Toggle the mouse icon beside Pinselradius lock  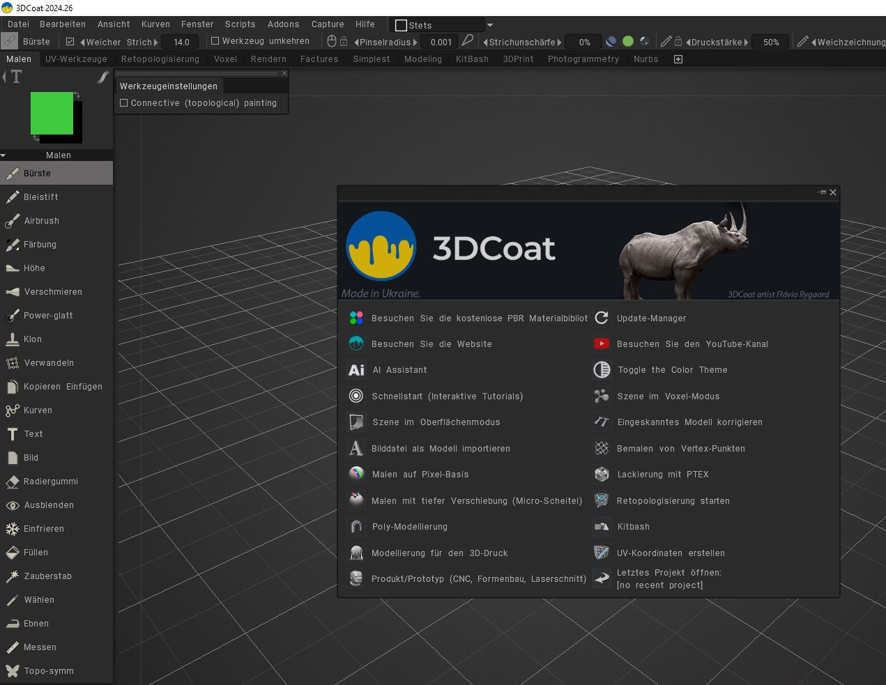click(332, 42)
